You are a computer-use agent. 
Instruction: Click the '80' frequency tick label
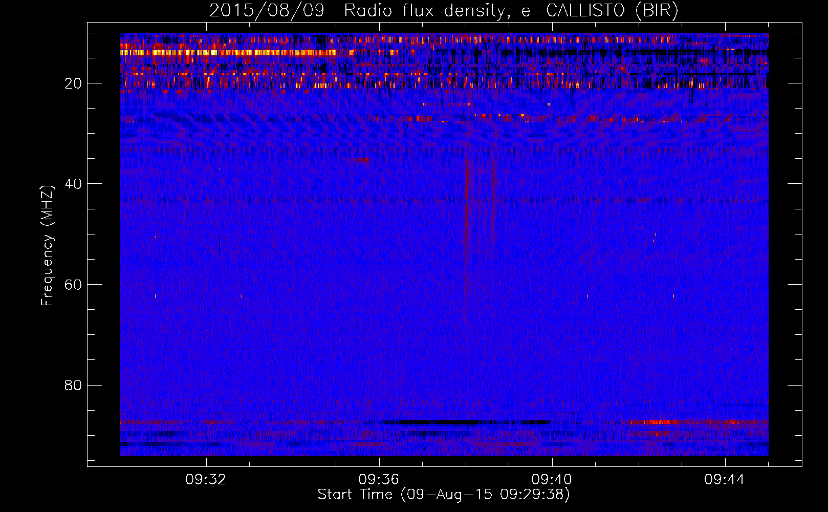pyautogui.click(x=73, y=385)
